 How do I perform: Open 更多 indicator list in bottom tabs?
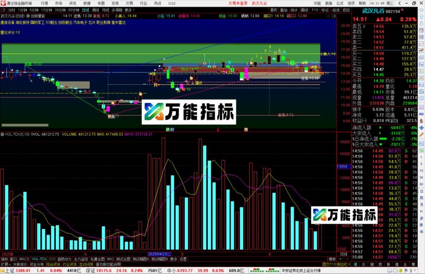click(174, 259)
